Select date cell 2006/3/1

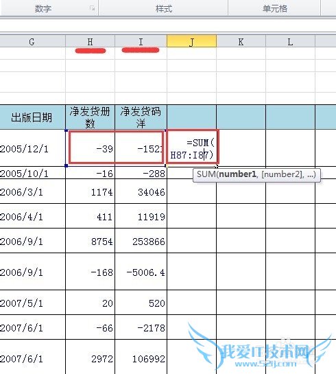tap(32, 191)
